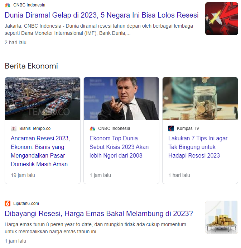Click the red arrows thumbnail of CNBC article

tap(221, 19)
